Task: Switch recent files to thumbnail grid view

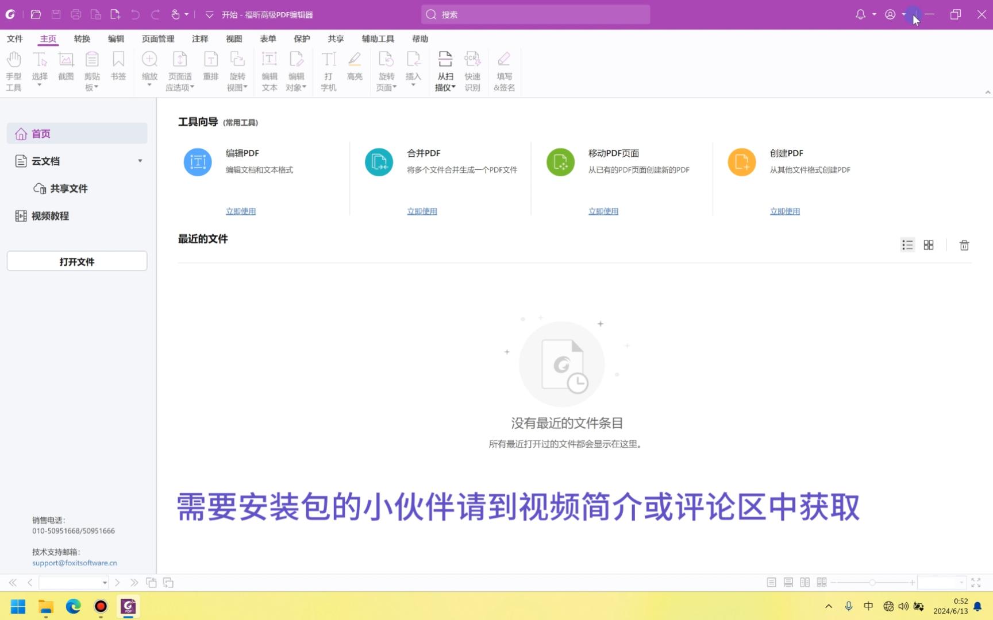Action: (x=929, y=245)
